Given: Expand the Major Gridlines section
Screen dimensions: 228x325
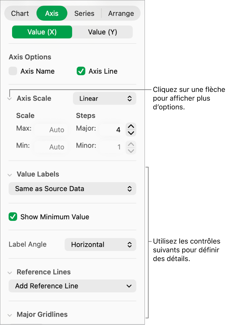Looking at the screenshot, I should 10,315.
